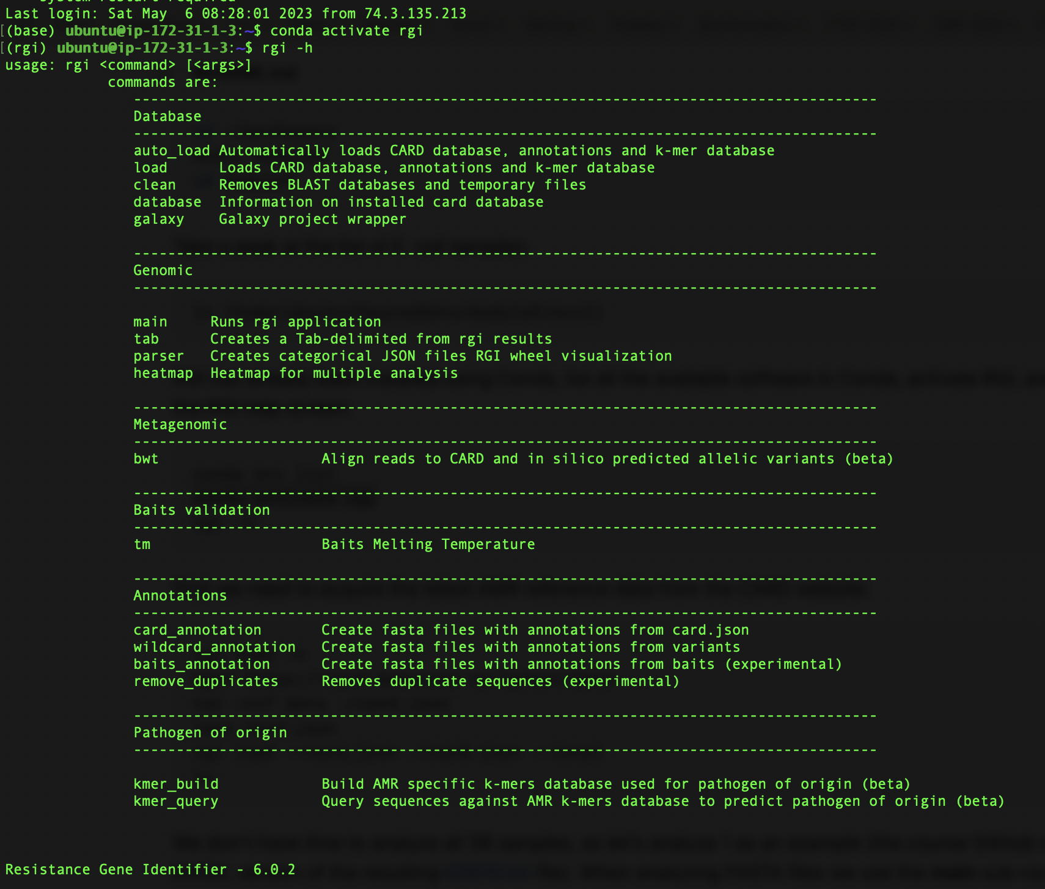Click the 'clean' command name
1045x889 pixels.
[155, 185]
